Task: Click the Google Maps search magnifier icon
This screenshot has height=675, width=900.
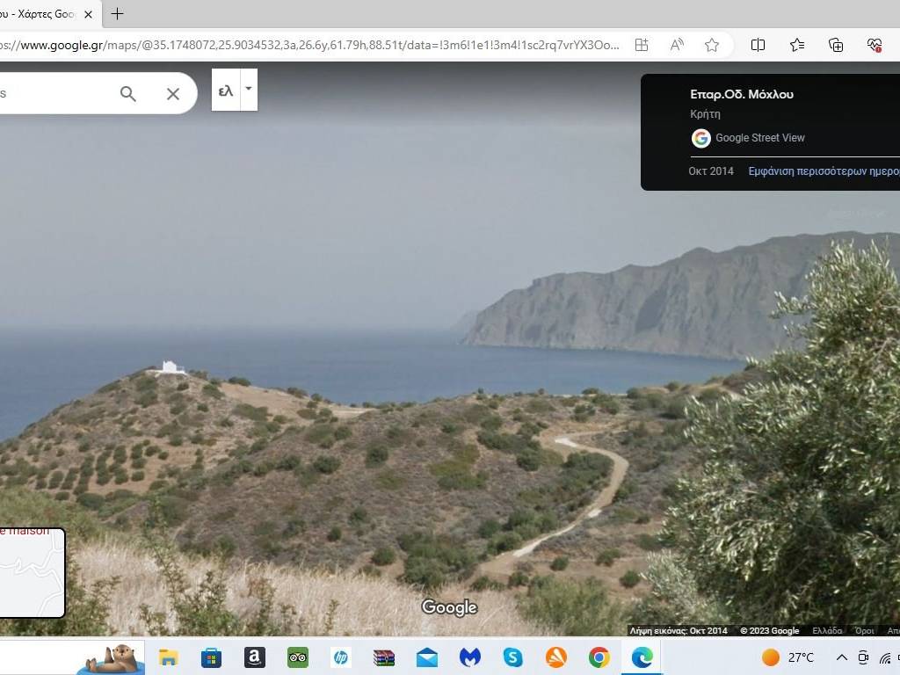Action: [x=128, y=94]
